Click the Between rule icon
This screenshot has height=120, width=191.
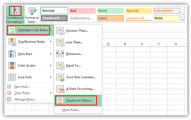point(60,54)
